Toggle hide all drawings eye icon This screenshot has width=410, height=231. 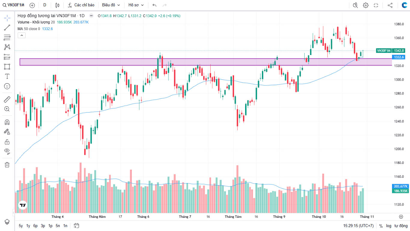[7, 151]
